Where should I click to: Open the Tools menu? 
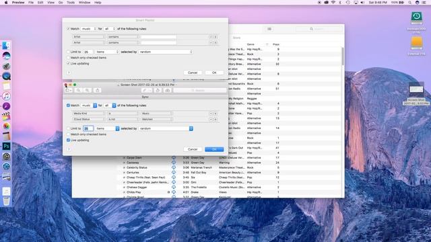click(x=71, y=3)
